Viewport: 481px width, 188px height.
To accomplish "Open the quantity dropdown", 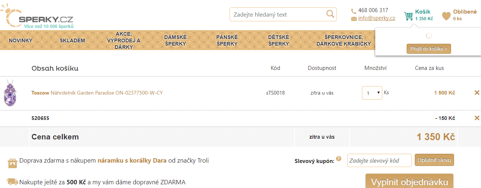I will click(372, 93).
